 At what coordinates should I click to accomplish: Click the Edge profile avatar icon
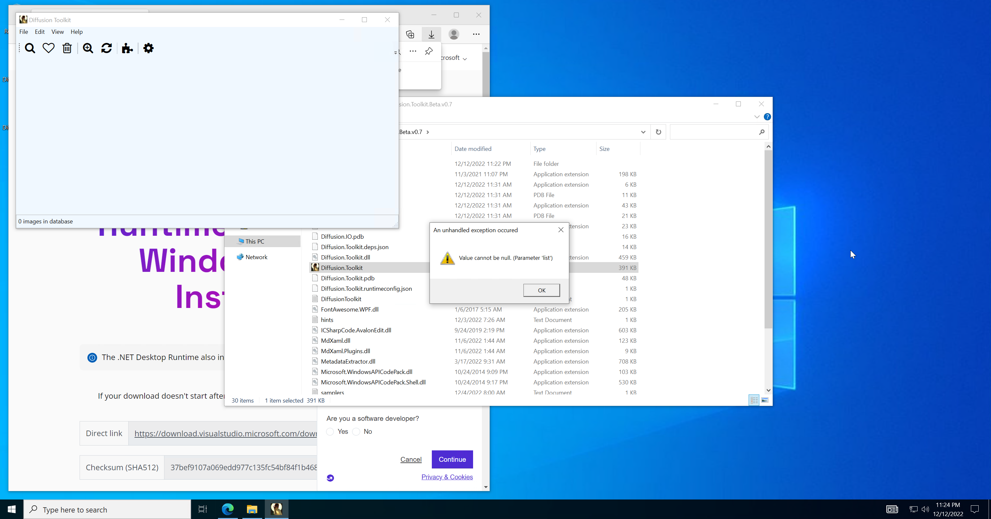click(454, 34)
